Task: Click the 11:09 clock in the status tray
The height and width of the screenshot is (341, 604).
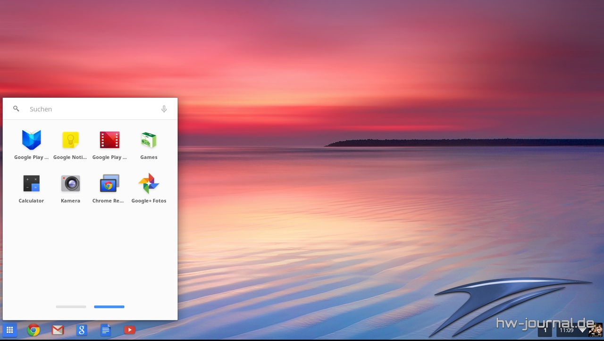Action: pos(566,330)
